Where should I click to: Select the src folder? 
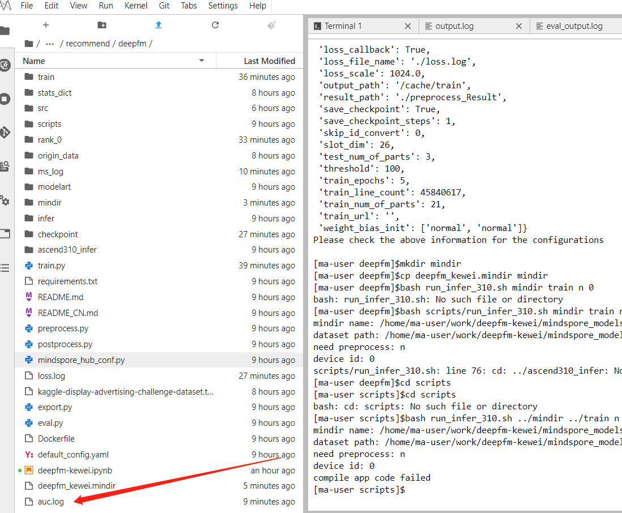point(159,108)
